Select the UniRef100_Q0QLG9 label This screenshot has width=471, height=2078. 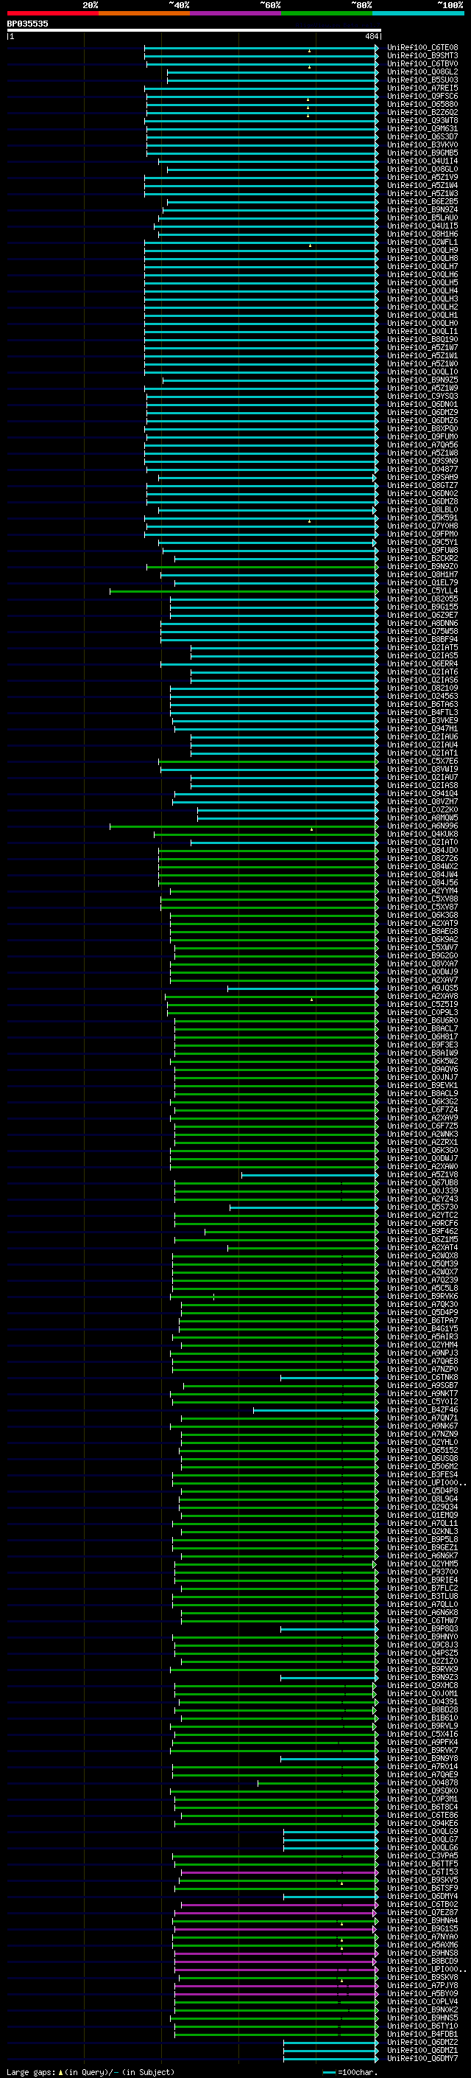(422, 1831)
